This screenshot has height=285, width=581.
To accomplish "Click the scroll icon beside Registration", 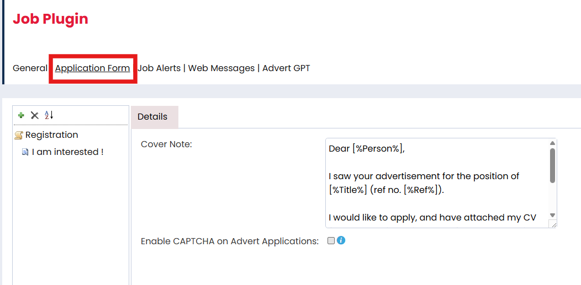I will pyautogui.click(x=19, y=135).
